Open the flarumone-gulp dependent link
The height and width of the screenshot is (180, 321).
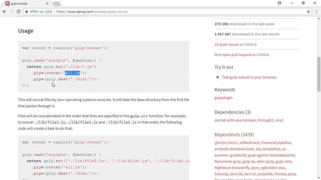[228, 161]
